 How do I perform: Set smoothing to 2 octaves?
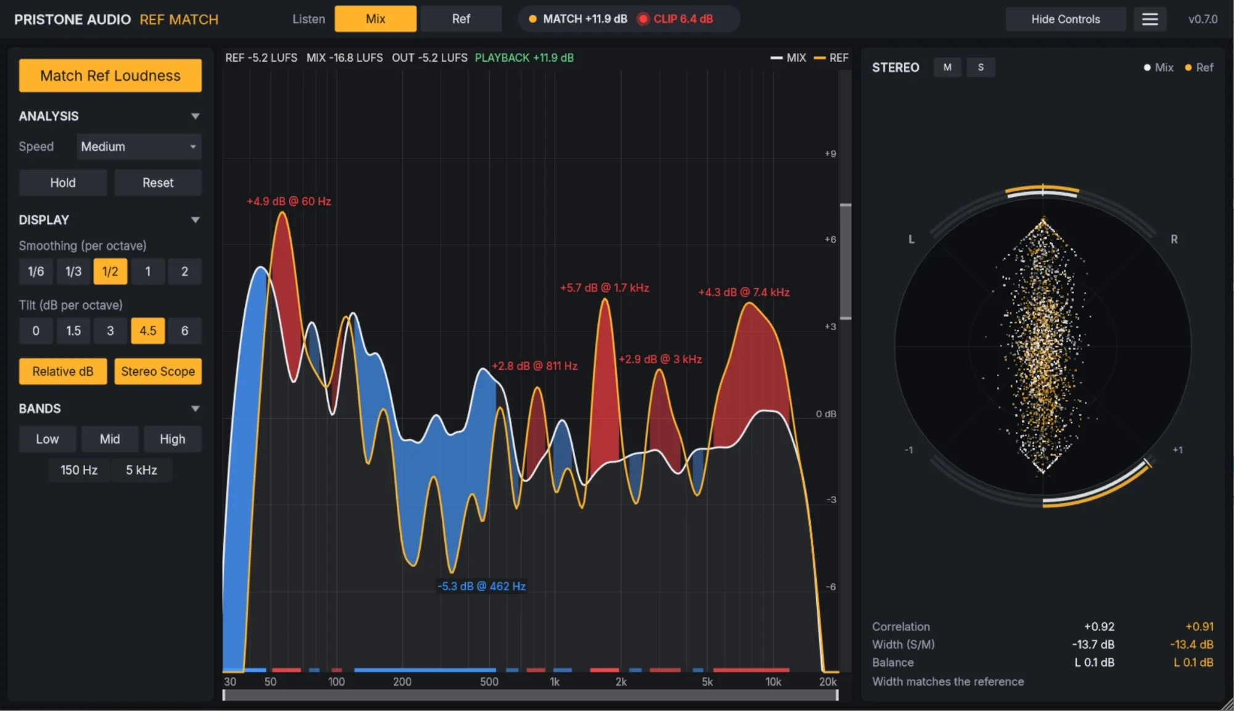[184, 272]
